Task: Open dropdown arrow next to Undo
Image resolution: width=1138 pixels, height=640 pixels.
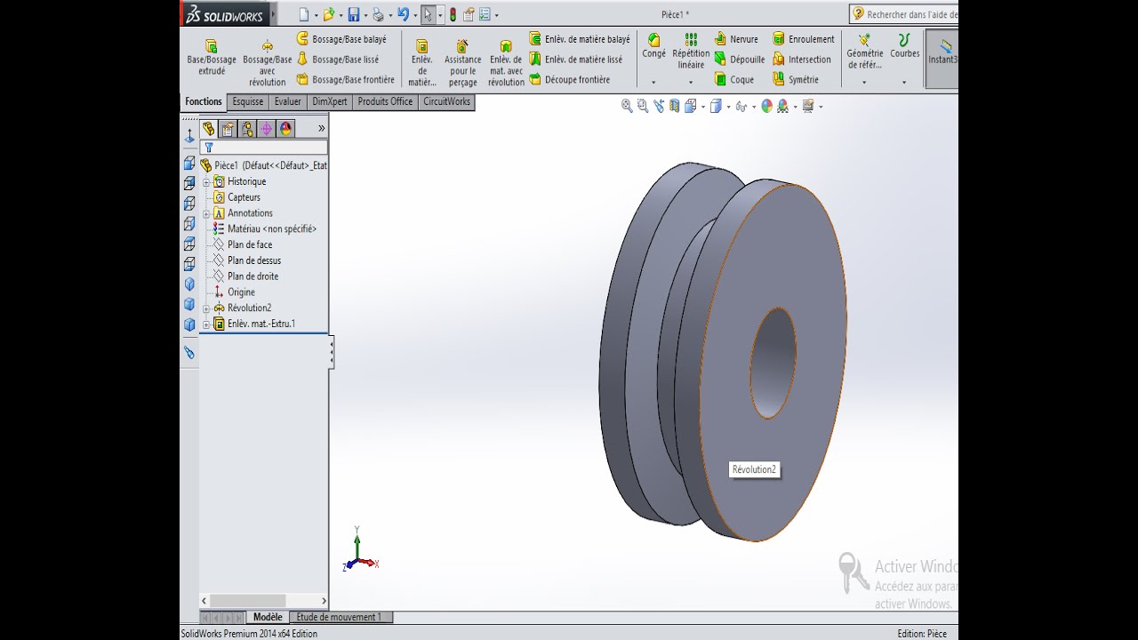Action: [415, 15]
